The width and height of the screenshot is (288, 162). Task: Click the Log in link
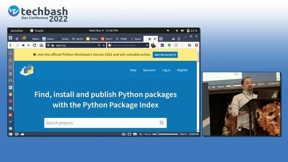(x=166, y=70)
